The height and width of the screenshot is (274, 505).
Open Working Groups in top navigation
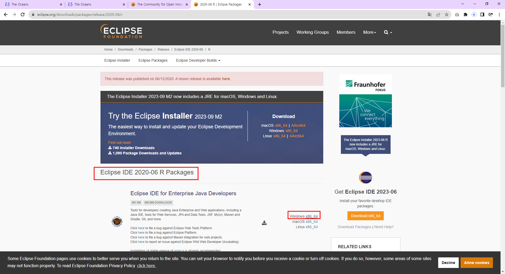coord(313,32)
